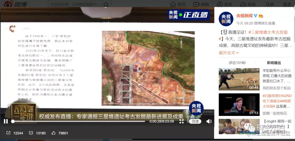Share this post with repost icon
The height and width of the screenshot is (141, 295).
8,133
